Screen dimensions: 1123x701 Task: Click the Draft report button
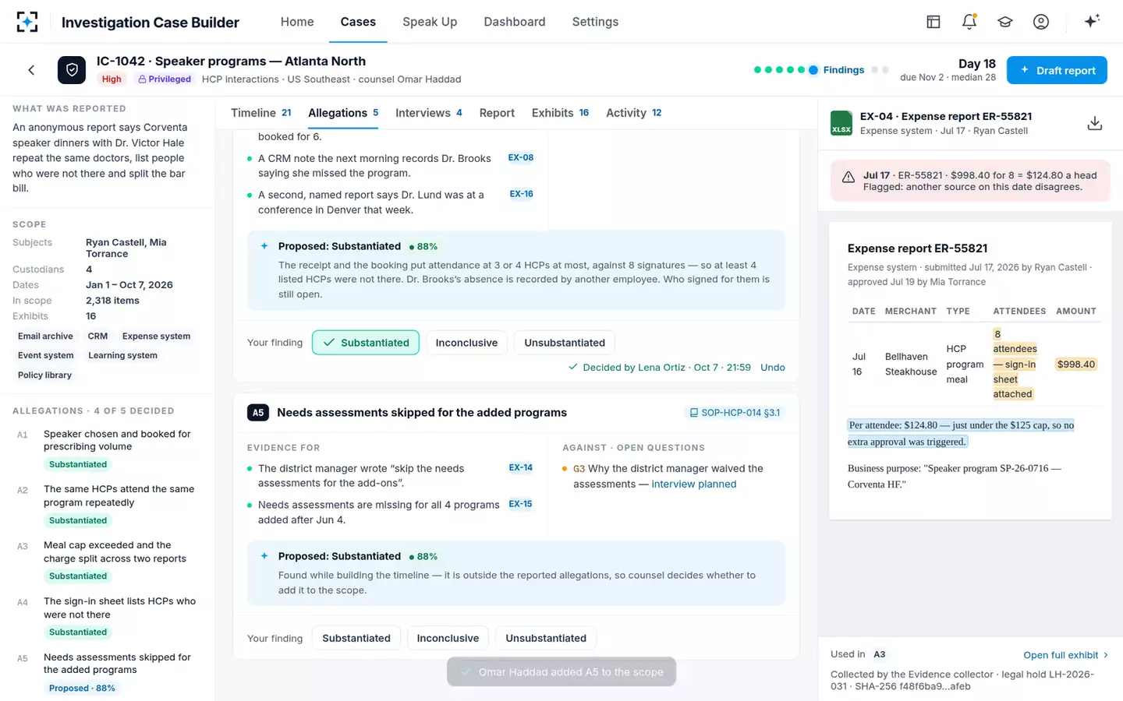pos(1057,70)
